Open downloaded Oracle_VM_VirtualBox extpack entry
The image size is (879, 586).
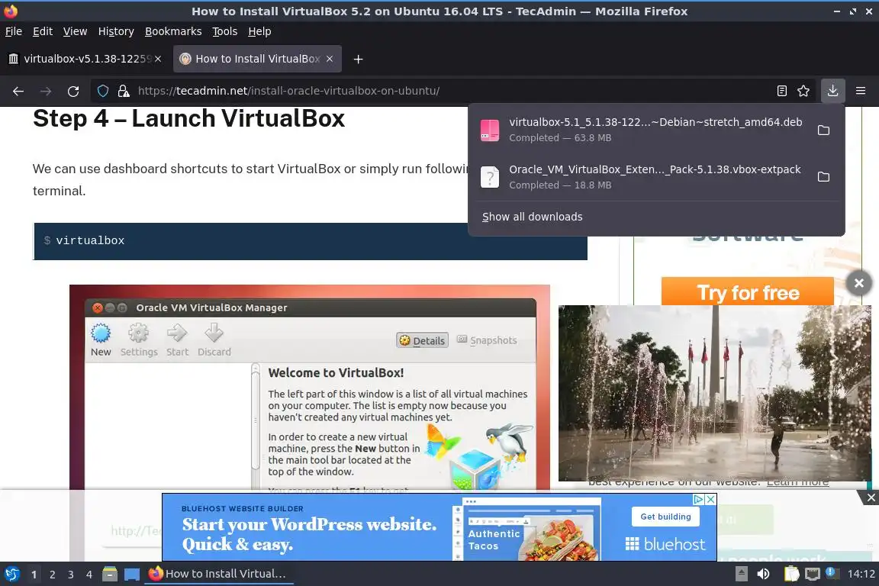tap(642, 177)
